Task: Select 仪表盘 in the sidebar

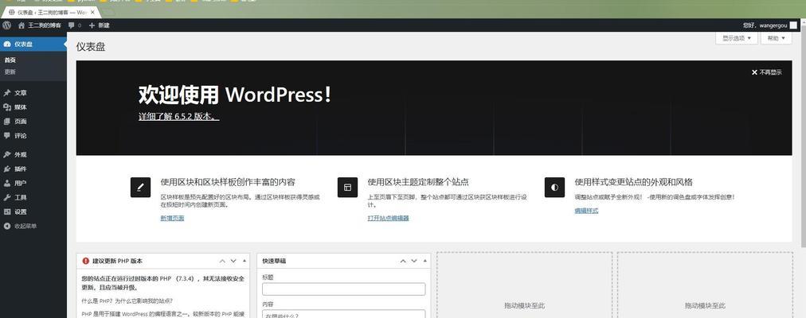Action: (33, 44)
